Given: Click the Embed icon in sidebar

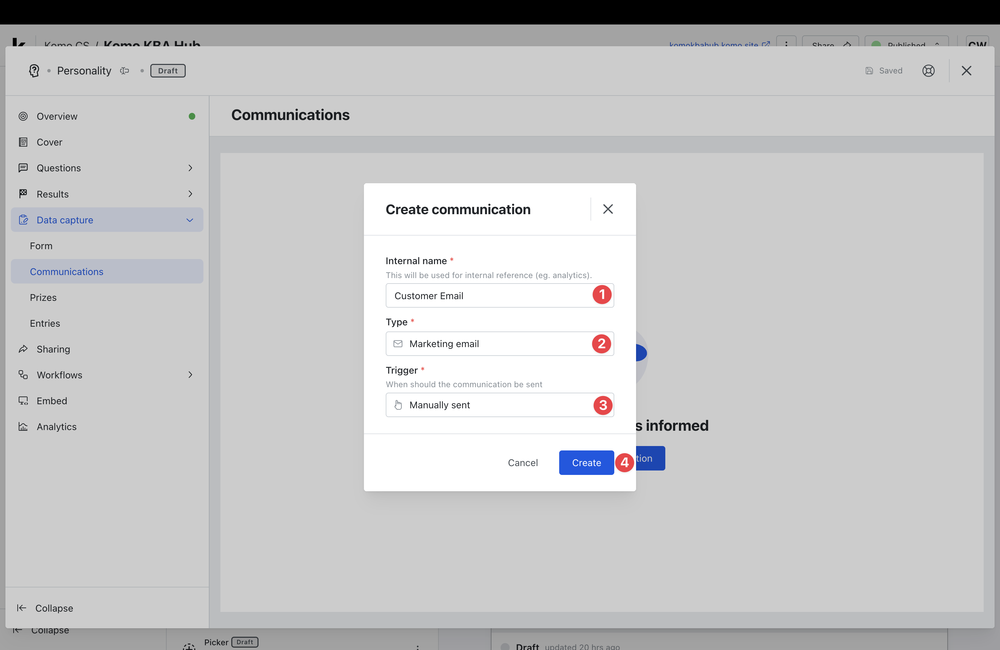Looking at the screenshot, I should (23, 400).
